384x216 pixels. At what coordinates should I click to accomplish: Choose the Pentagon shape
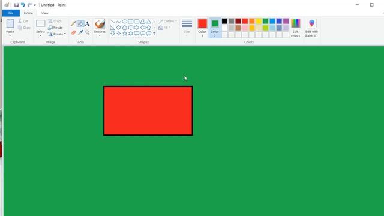pyautogui.click(x=125, y=28)
